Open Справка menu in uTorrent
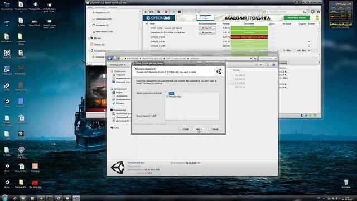The width and height of the screenshot is (357, 201). 113,7
